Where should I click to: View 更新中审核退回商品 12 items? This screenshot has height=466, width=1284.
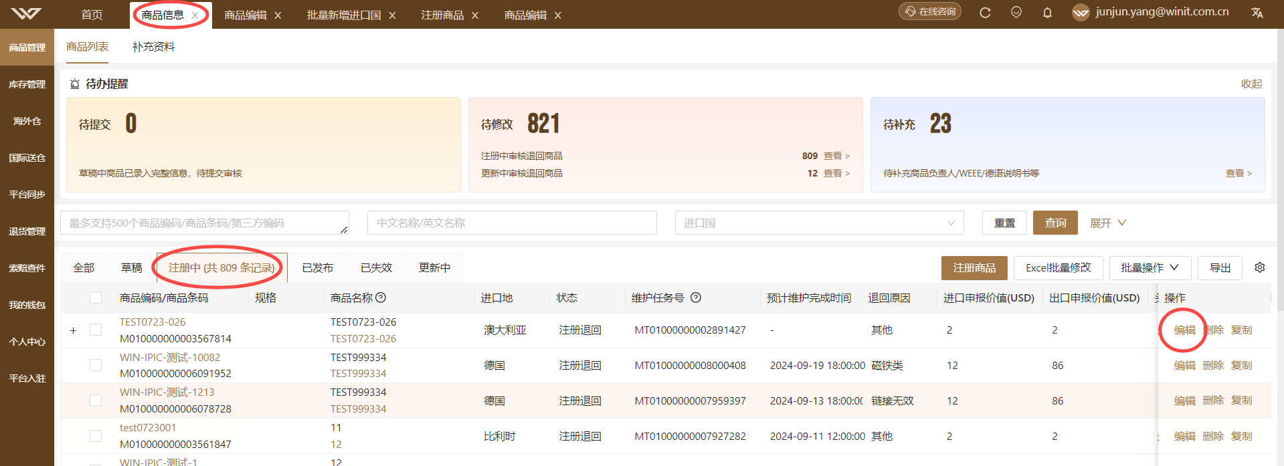[x=836, y=173]
